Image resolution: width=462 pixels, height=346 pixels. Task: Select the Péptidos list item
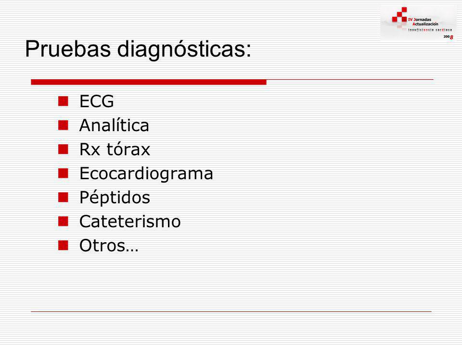[115, 198]
